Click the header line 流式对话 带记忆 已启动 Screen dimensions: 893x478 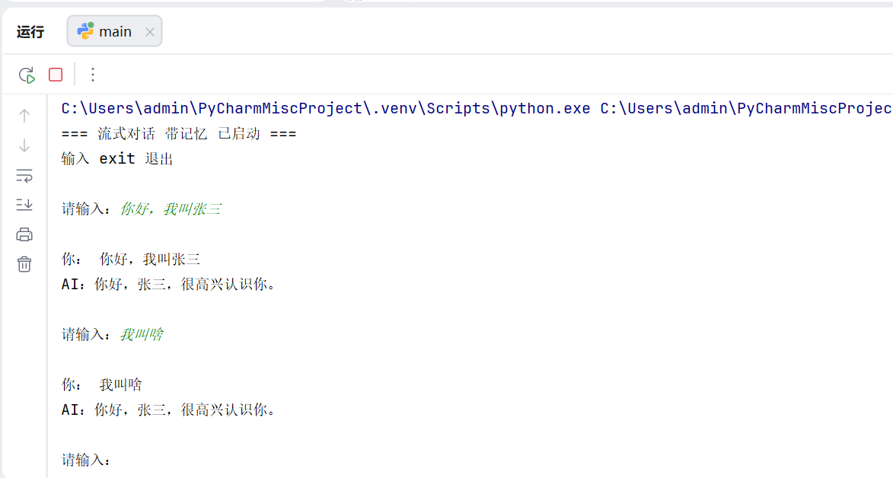click(x=179, y=134)
